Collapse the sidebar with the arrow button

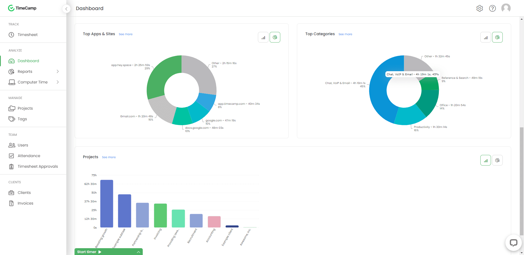(66, 9)
